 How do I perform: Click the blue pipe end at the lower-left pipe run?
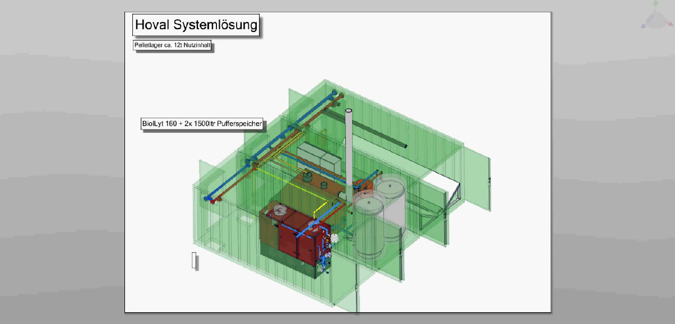tap(208, 198)
